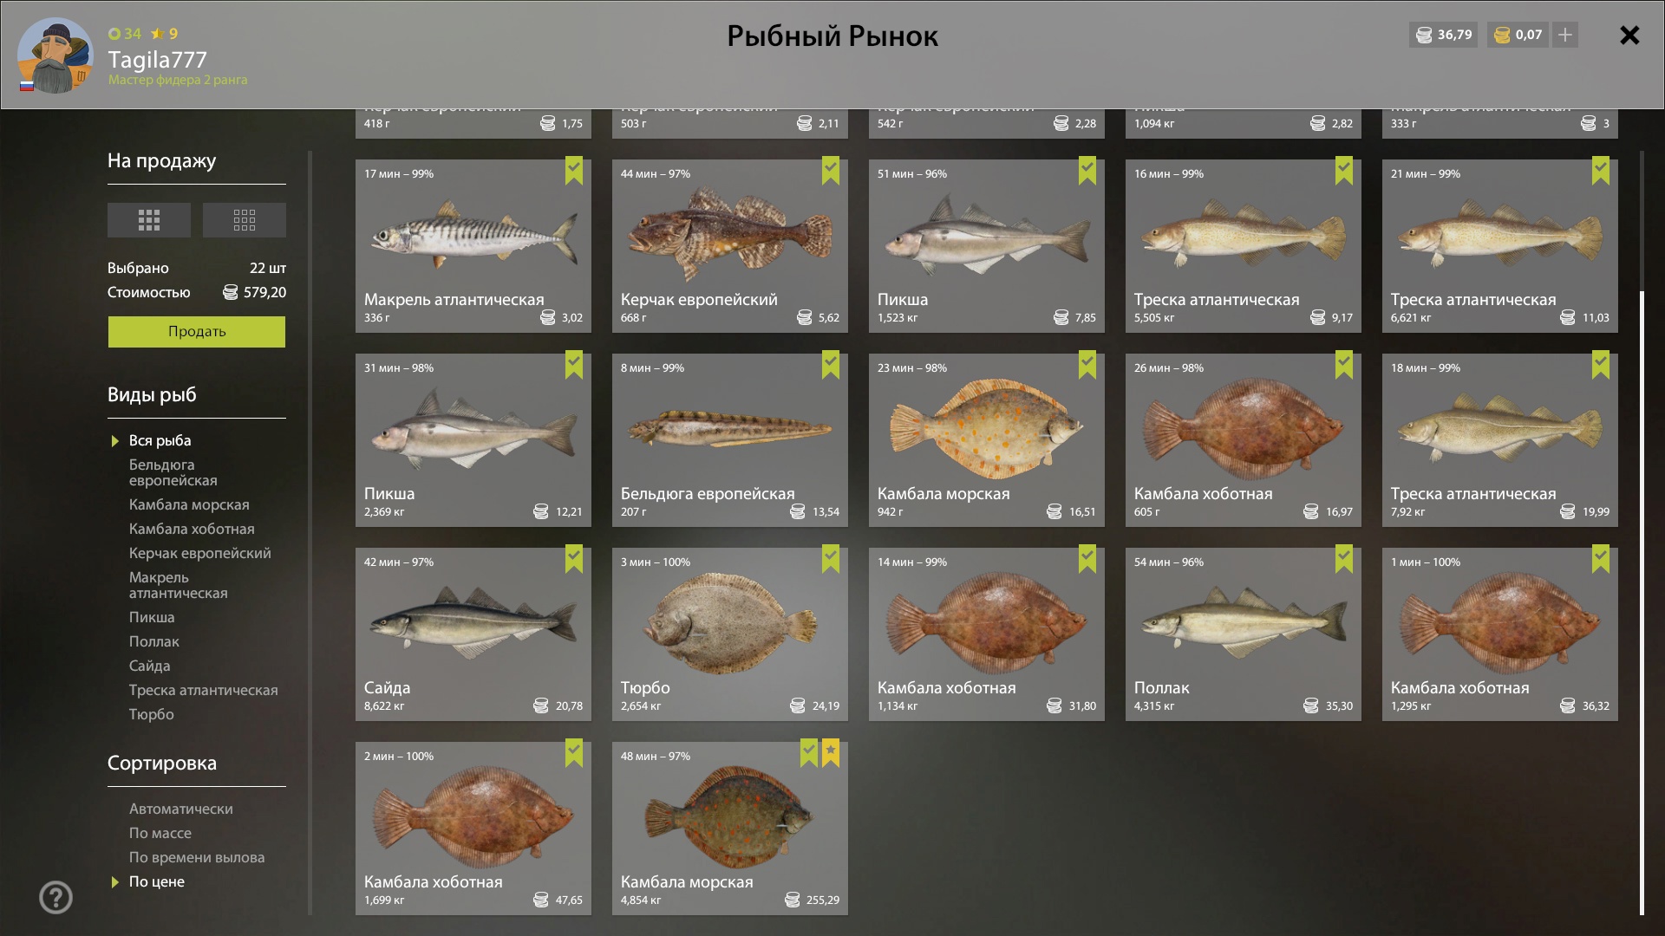Click the silver coins balance 36,79
This screenshot has width=1665, height=936.
coord(1443,35)
